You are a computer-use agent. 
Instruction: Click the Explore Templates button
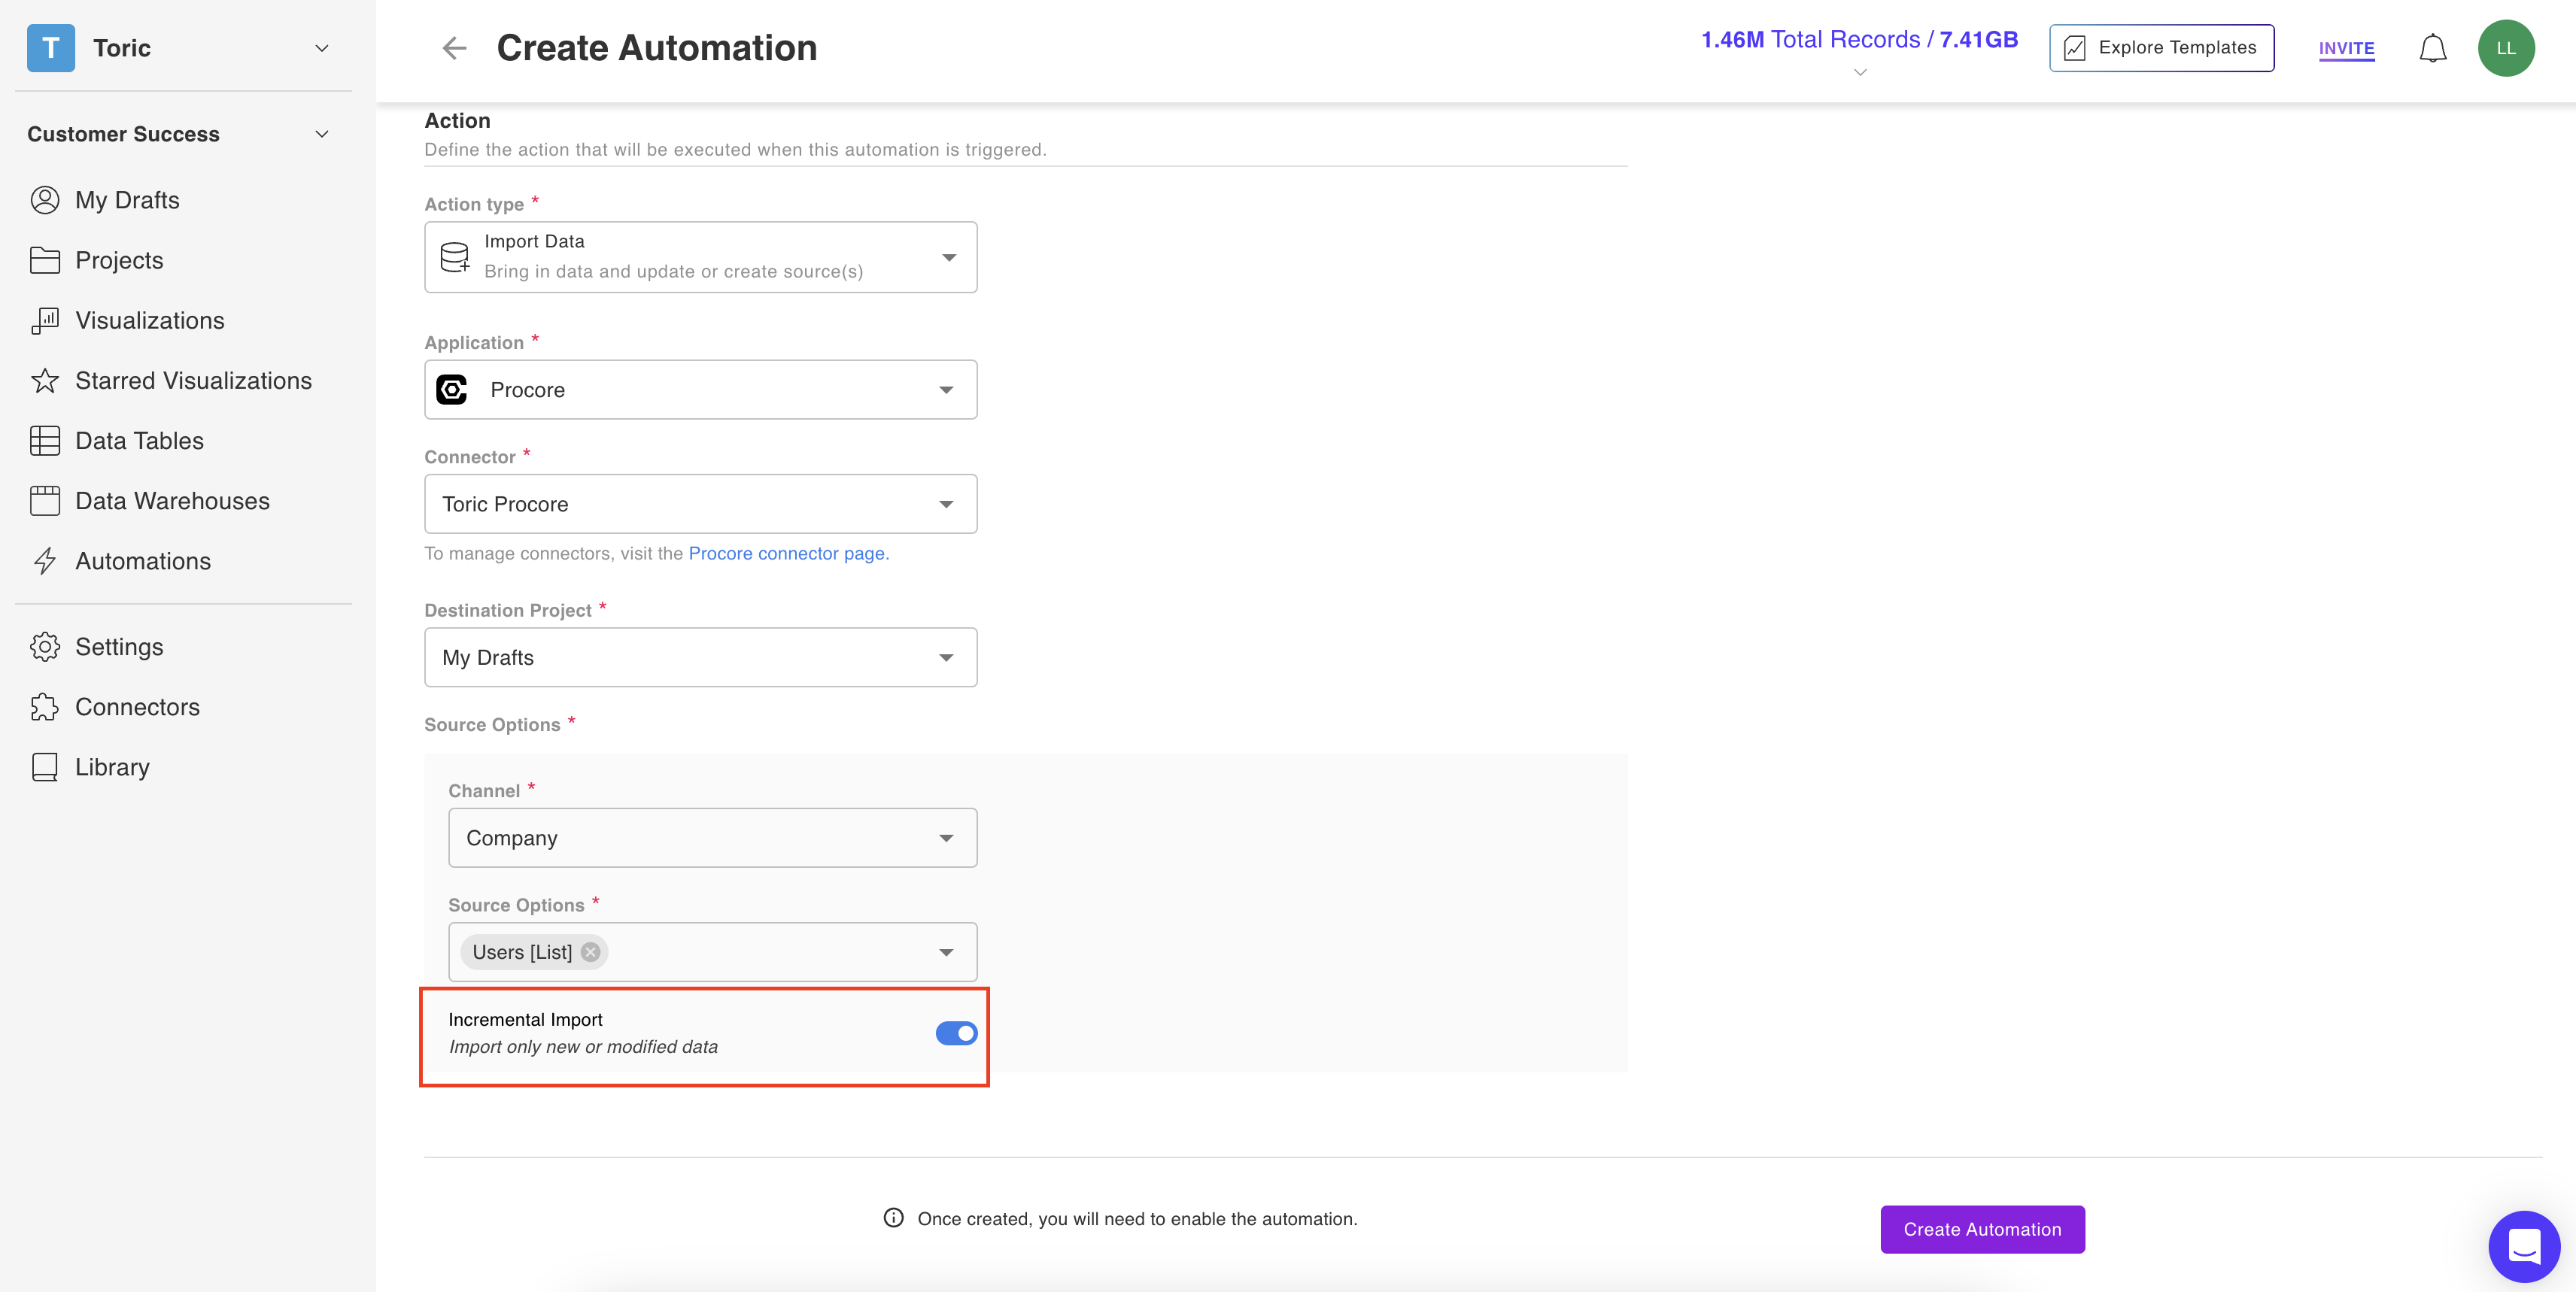[2162, 48]
